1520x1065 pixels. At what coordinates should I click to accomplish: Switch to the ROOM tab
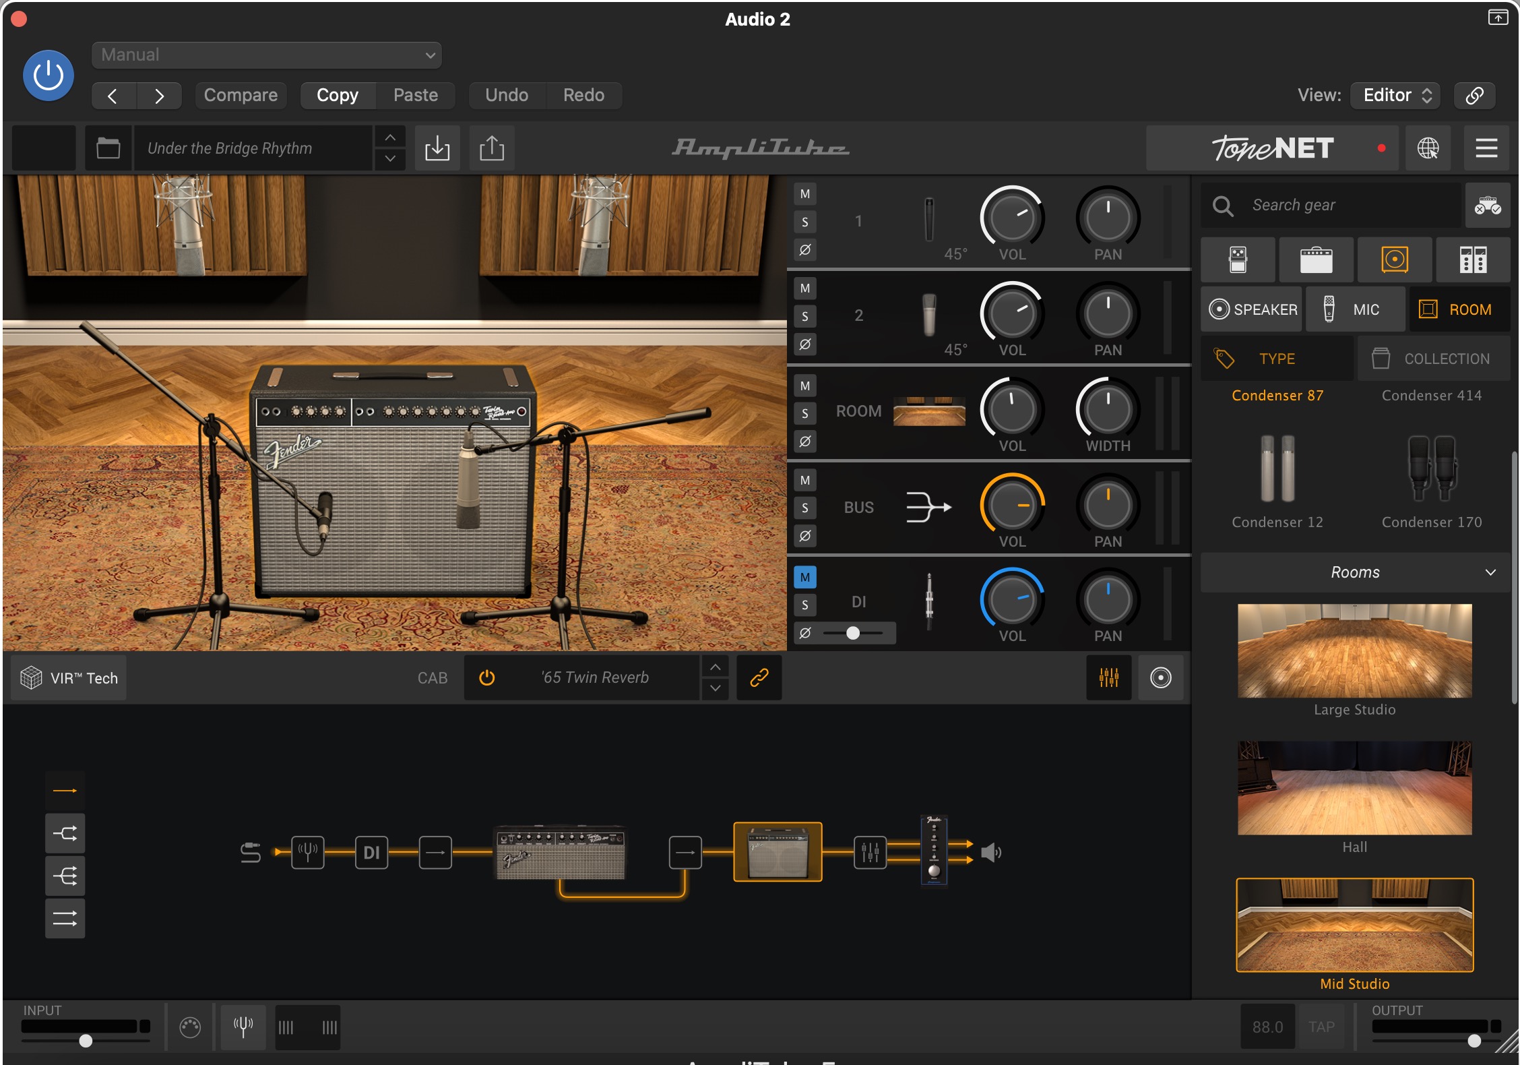(1459, 309)
